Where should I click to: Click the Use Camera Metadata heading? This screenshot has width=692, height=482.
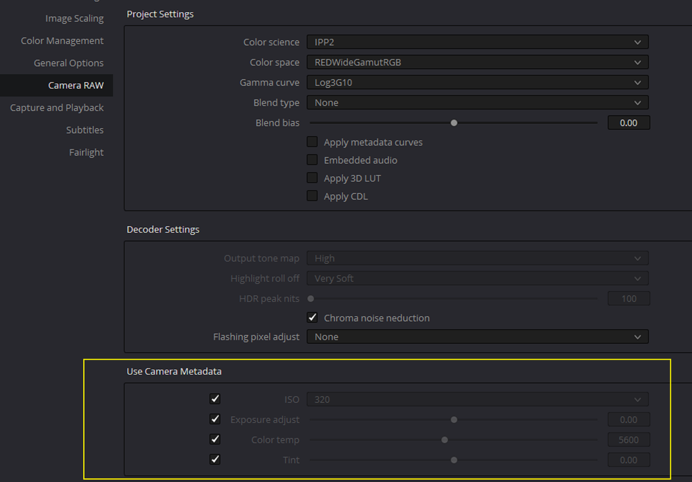[174, 372]
